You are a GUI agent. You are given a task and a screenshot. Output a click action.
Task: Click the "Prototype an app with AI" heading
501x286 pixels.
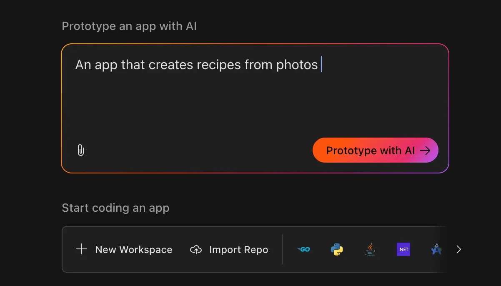point(129,26)
